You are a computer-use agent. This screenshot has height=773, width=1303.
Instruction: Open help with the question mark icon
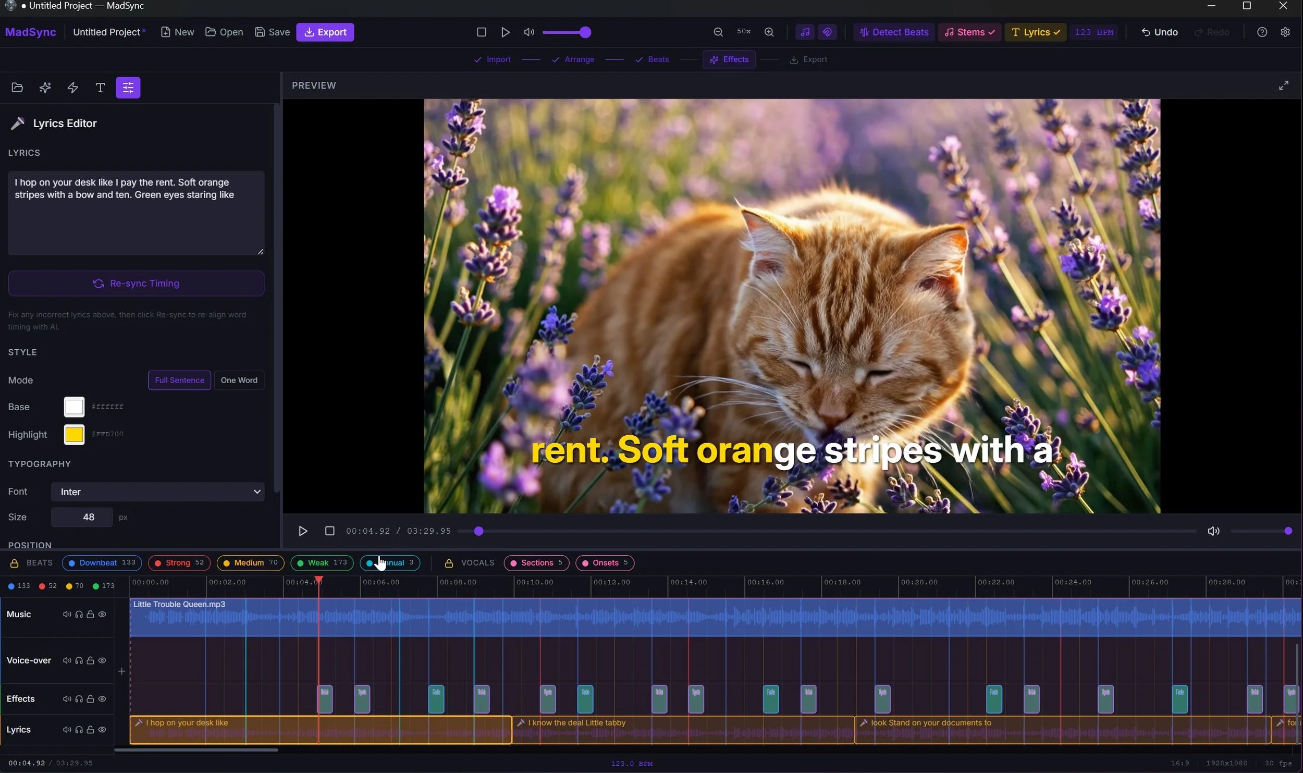pos(1262,32)
